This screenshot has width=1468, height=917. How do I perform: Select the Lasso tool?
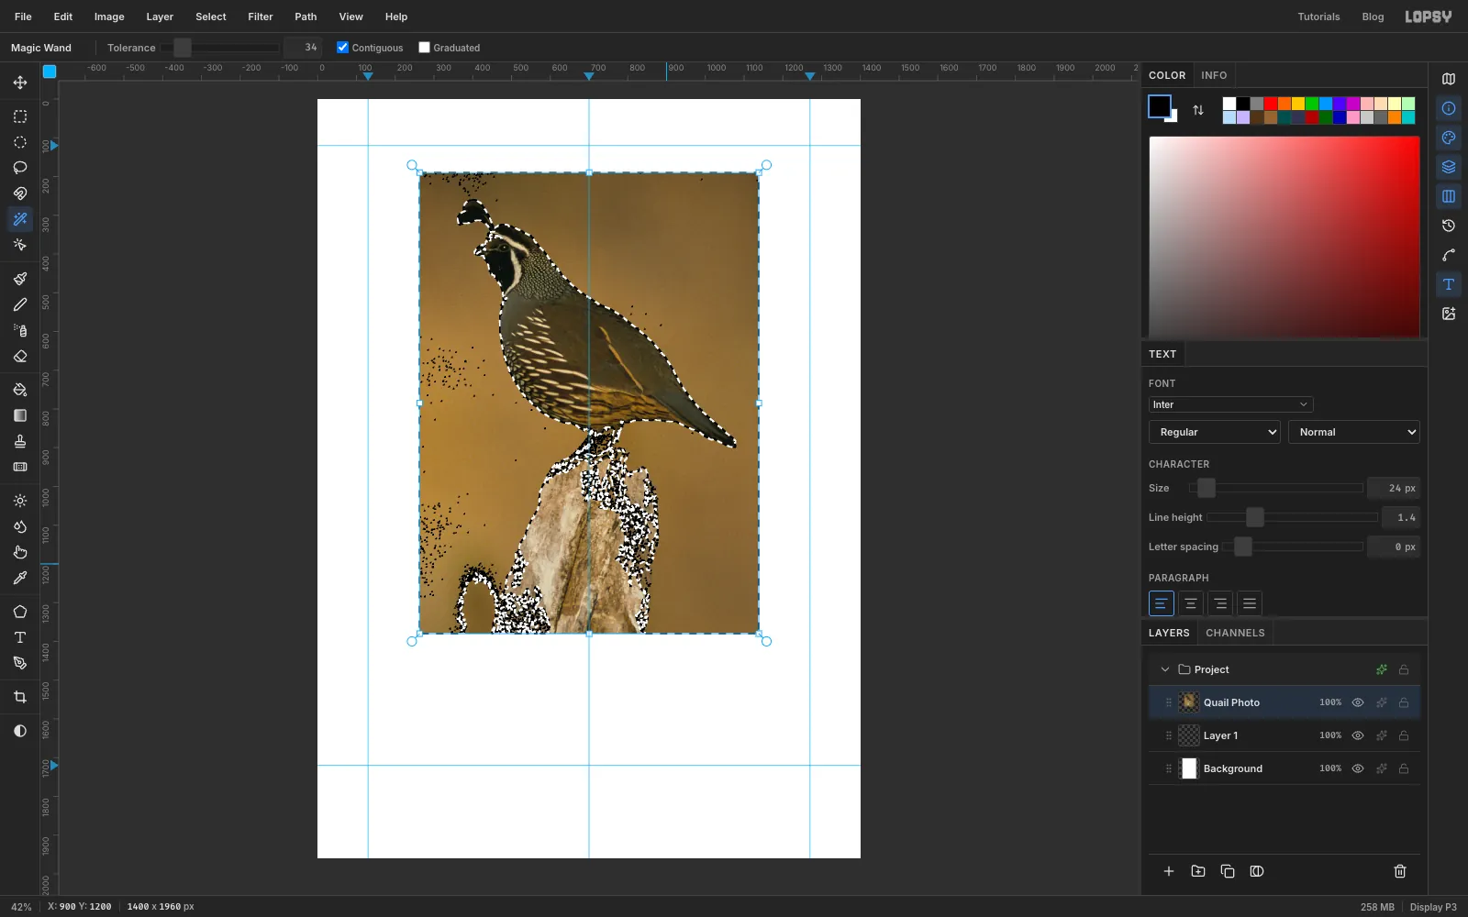[x=20, y=168]
